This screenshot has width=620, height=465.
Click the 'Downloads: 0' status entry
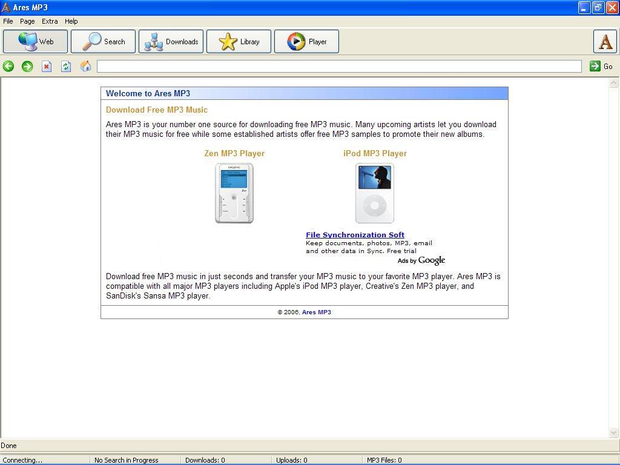pos(205,460)
